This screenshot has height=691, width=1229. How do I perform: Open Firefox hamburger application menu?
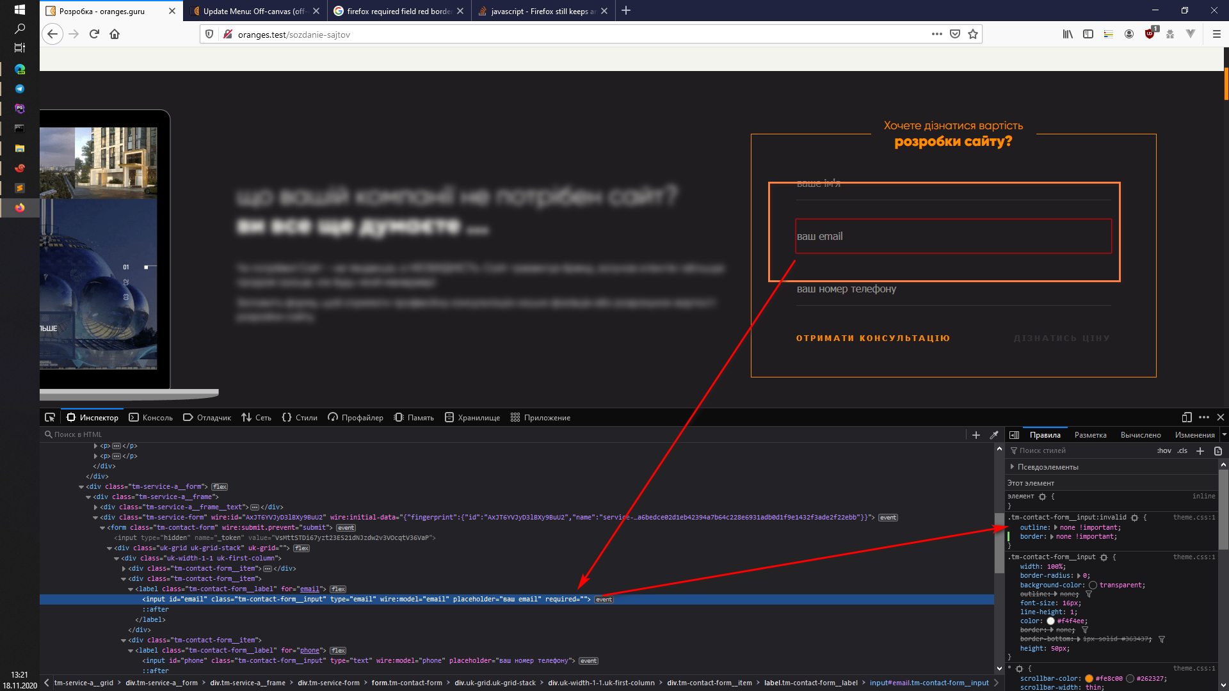click(x=1216, y=34)
